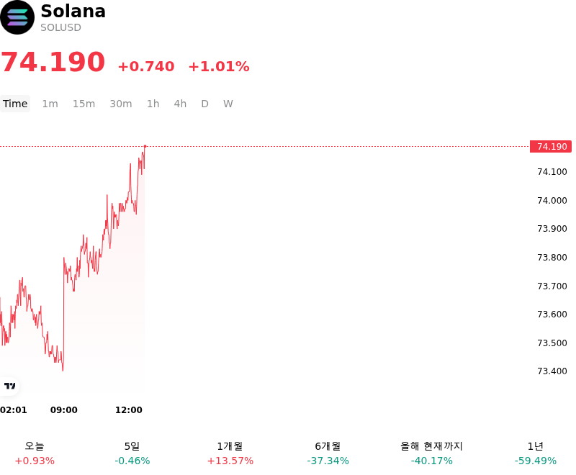Switch to the 1m interval

[50, 104]
